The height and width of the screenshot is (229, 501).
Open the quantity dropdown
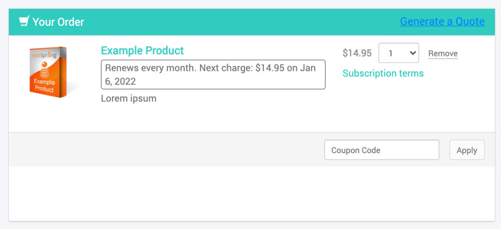click(398, 53)
